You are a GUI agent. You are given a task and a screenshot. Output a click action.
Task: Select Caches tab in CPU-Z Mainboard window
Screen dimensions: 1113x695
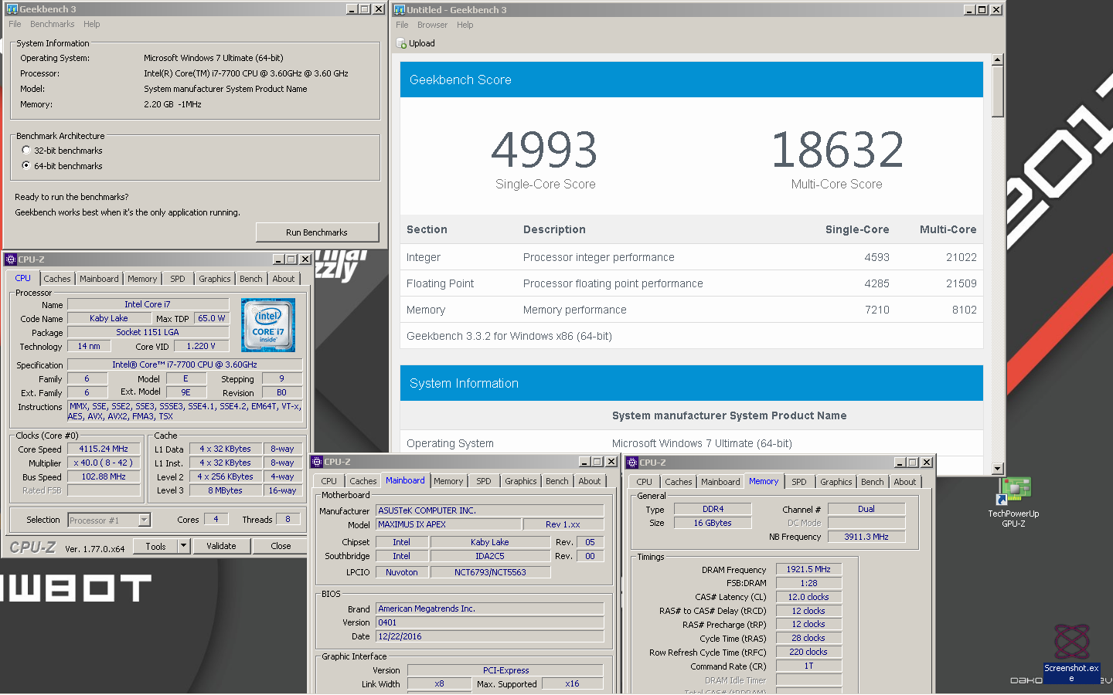(x=363, y=481)
